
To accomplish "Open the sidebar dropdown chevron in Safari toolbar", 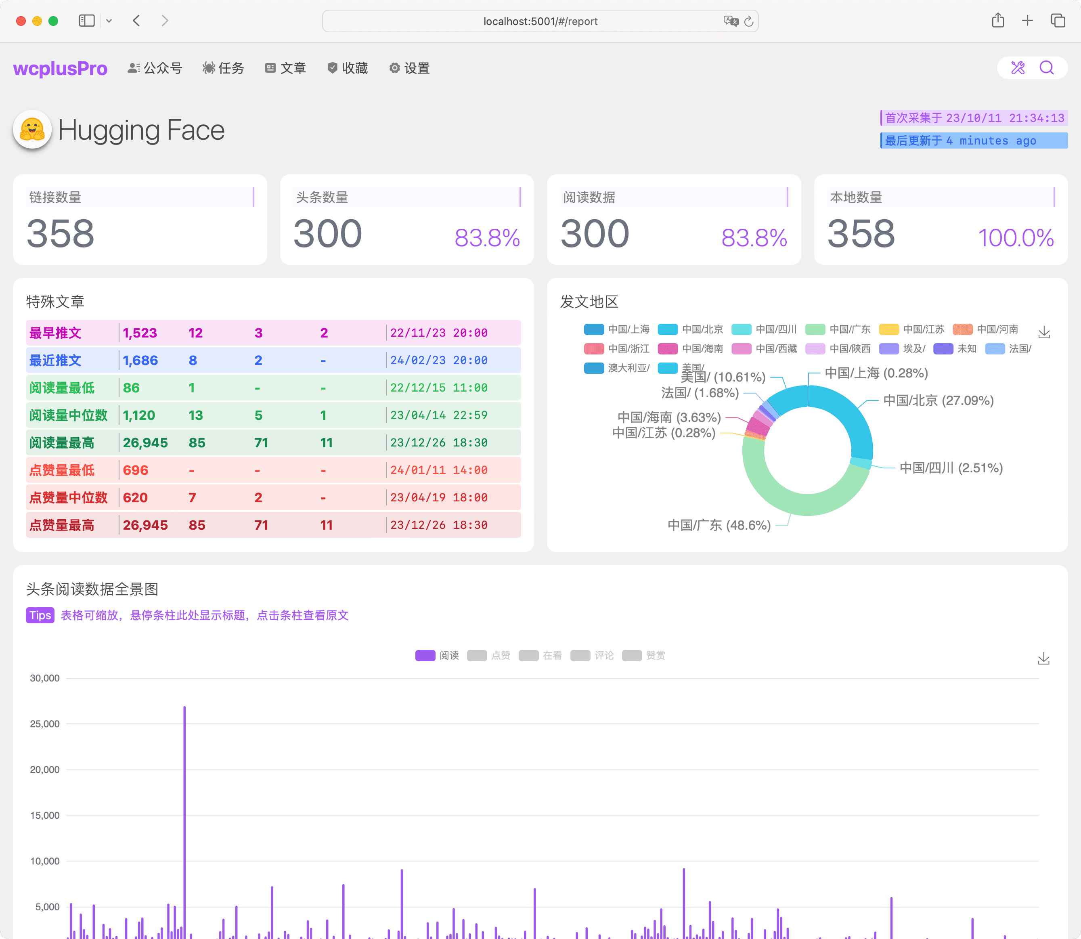I will [x=109, y=21].
